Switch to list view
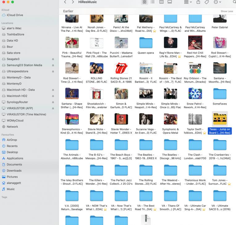The height and width of the screenshot is (225, 236). coord(153,2)
